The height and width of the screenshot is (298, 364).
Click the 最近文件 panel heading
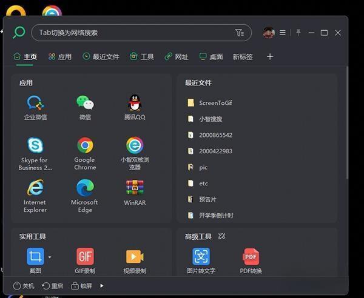[198, 83]
